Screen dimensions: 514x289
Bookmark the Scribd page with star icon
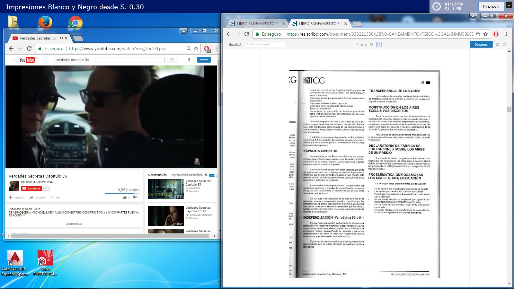[x=485, y=34]
